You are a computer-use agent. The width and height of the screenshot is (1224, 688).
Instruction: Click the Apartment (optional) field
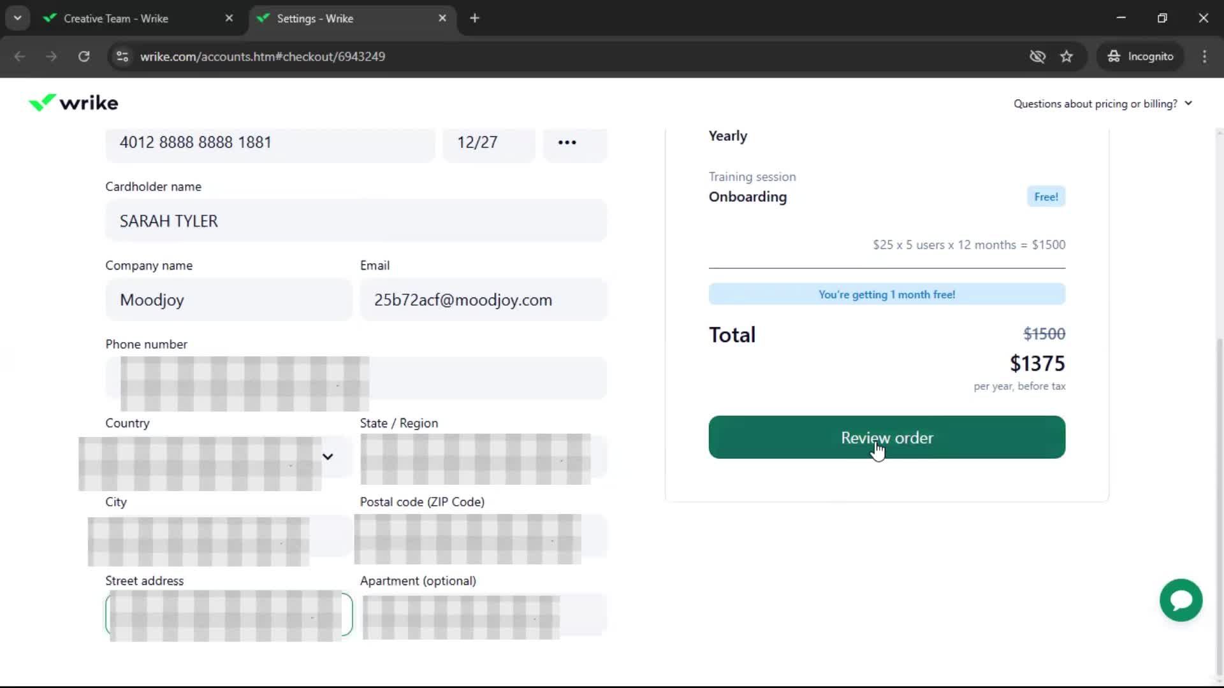pyautogui.click(x=483, y=615)
